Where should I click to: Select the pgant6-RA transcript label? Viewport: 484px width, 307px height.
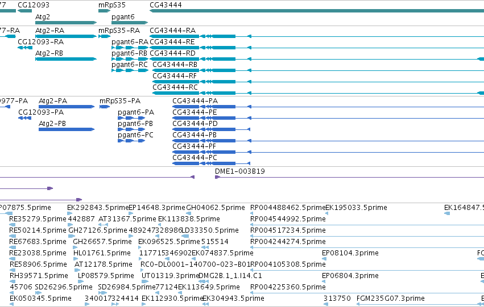tap(130, 42)
